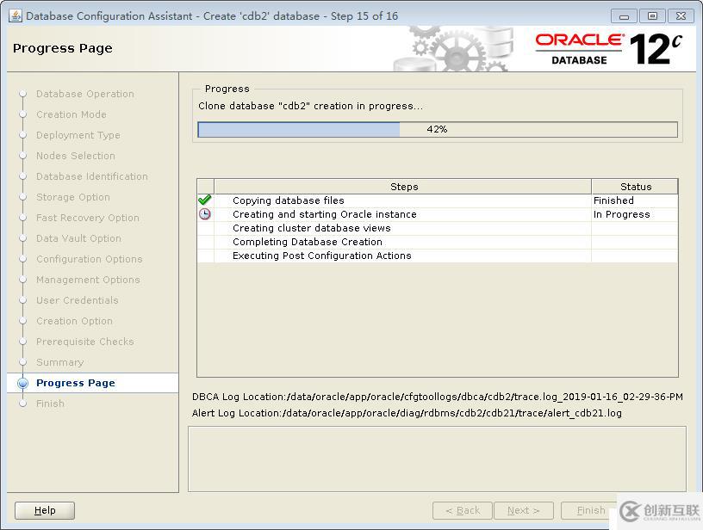
Task: Select the Configuration Options step
Action: (x=90, y=259)
